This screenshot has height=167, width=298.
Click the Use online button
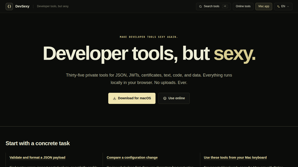click(x=174, y=98)
